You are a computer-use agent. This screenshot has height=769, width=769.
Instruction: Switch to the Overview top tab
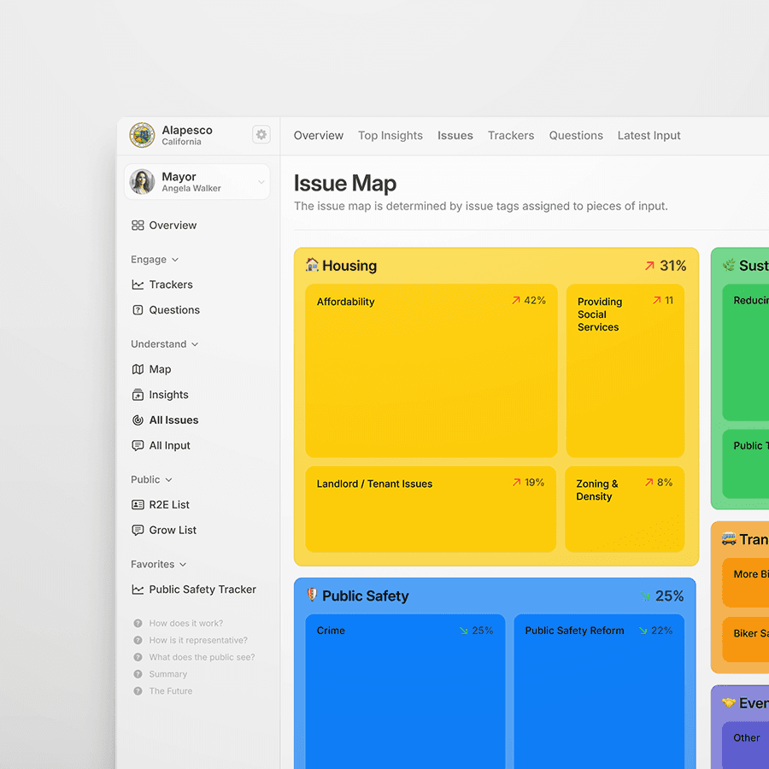click(319, 135)
